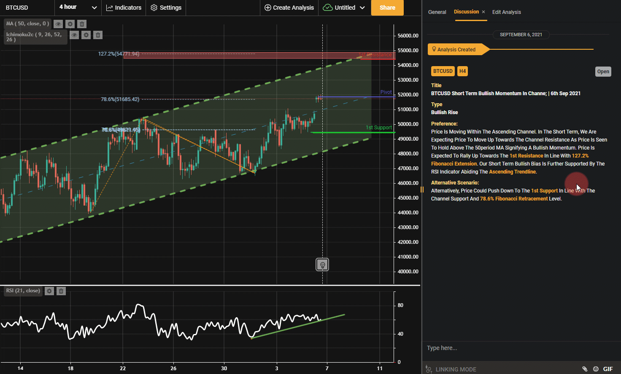Click the Type here message field
621x374 pixels.
click(x=521, y=348)
